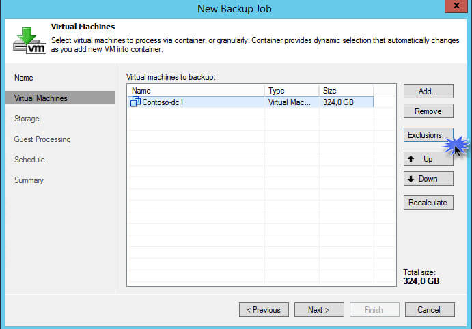472x329 pixels.
Task: Click the up arrow on Up button
Action: [x=411, y=159]
